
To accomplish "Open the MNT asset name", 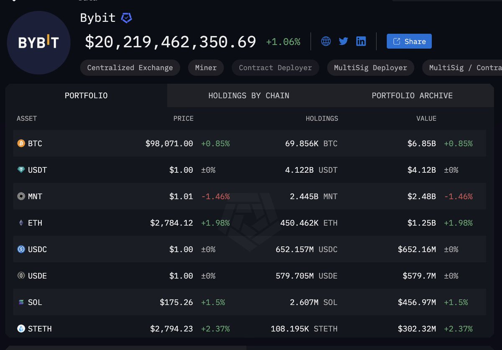I will [35, 196].
